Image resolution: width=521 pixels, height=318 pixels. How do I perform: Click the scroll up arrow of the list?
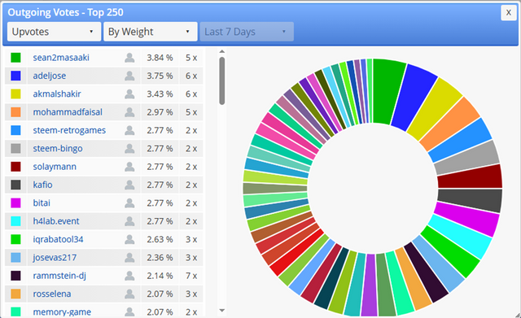pyautogui.click(x=222, y=52)
